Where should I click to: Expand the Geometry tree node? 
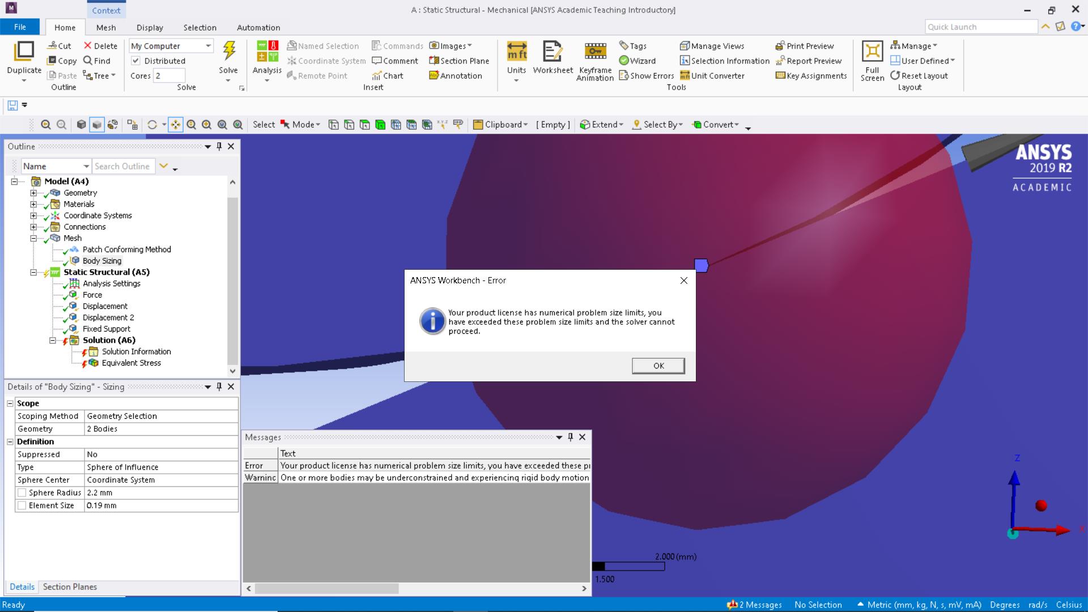pyautogui.click(x=33, y=193)
